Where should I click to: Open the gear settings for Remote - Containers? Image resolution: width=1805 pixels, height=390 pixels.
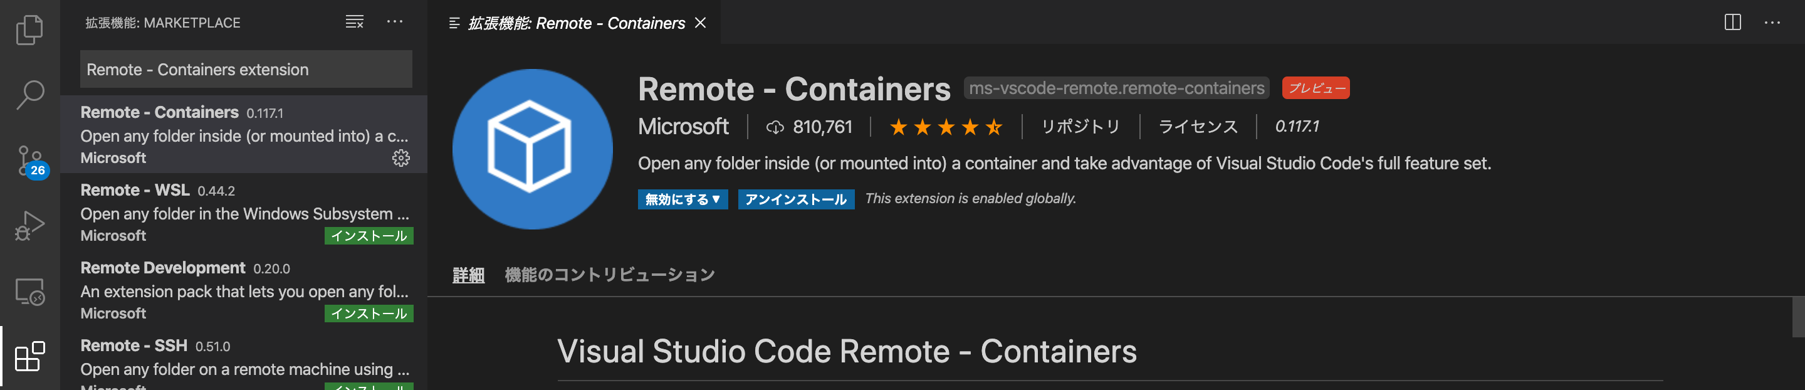point(400,159)
